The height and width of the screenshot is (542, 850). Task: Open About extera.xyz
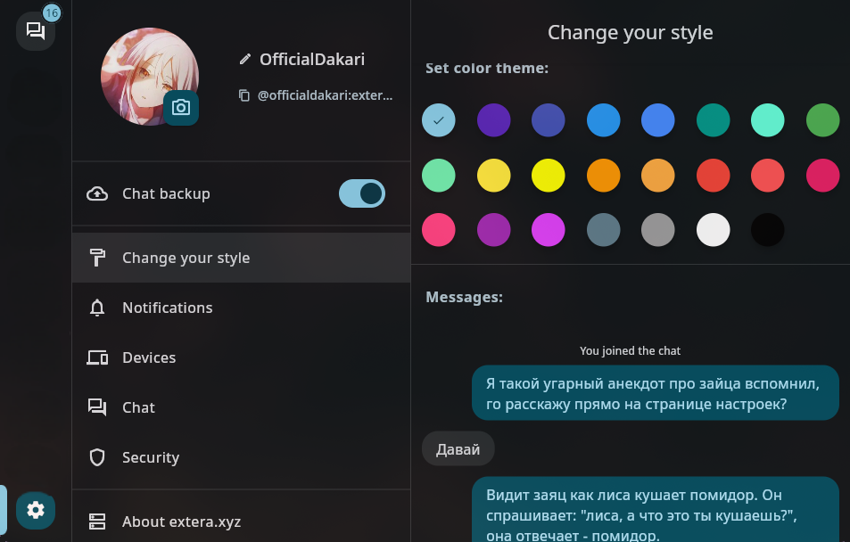point(181,521)
